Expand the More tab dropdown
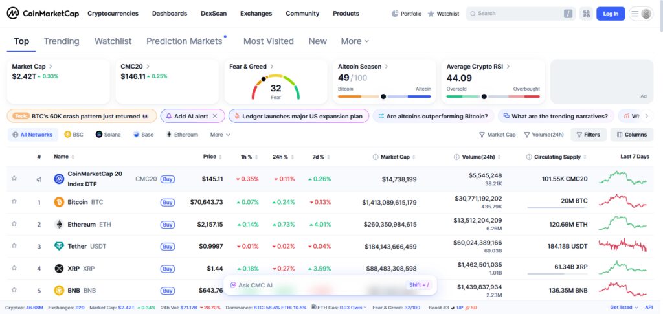The height and width of the screenshot is (314, 663). 355,41
